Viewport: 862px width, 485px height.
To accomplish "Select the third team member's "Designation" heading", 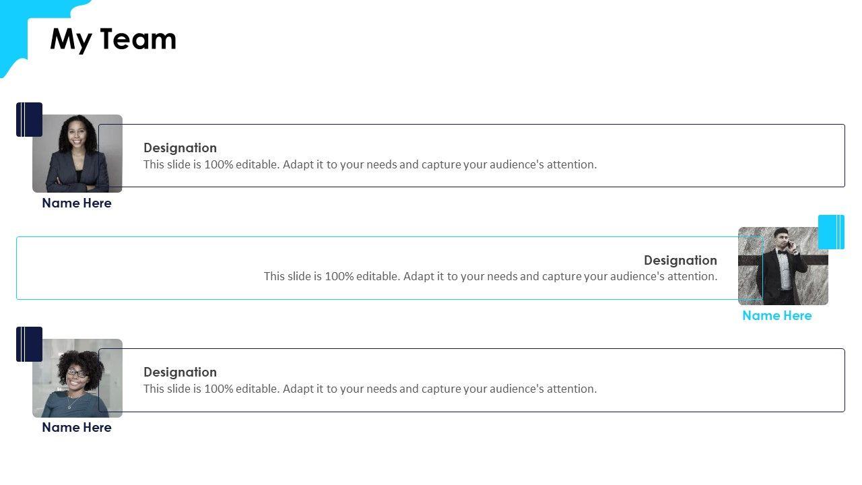I will tap(180, 372).
